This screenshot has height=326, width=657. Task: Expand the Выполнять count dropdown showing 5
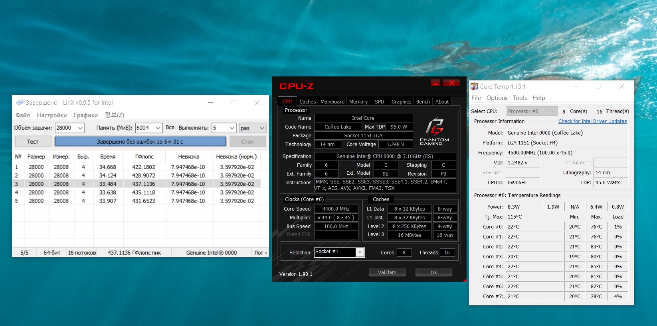tap(232, 128)
